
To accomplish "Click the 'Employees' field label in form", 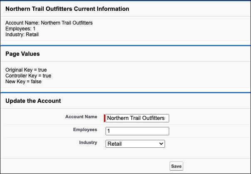I will 85,129.
